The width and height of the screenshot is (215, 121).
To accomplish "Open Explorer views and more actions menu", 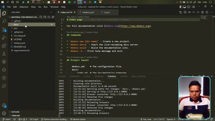I will click(51, 12).
